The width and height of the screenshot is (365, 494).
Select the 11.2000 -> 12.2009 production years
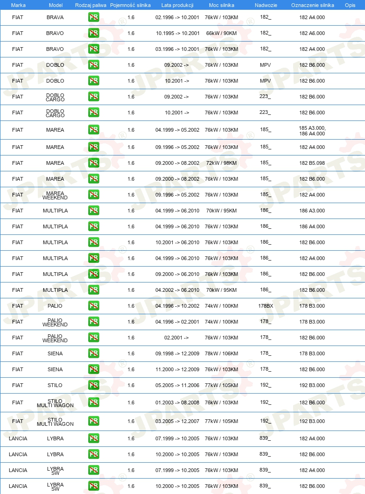coord(177,369)
